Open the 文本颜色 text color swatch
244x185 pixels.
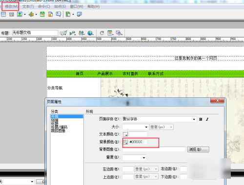click(125, 134)
